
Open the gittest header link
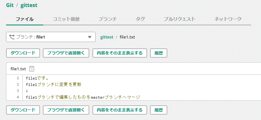coord(29,5)
